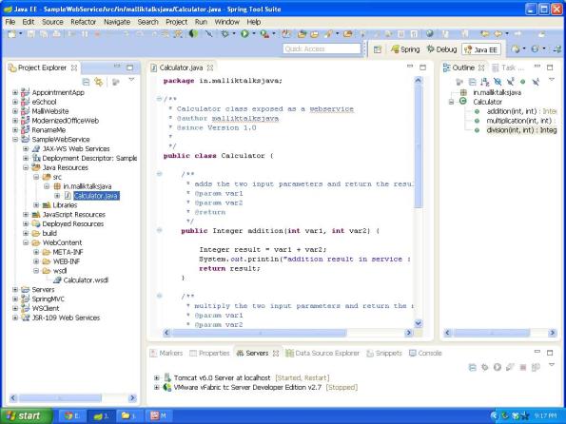Screen dimensions: 566x424
Task: Open the Refactor menu
Action: (84, 22)
